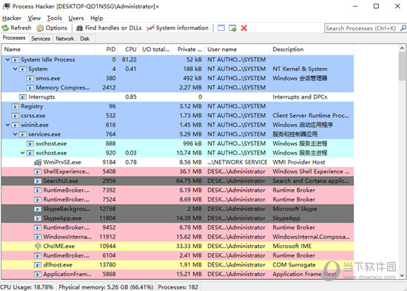Collapse the wininit.exe tree node
Image resolution: width=407 pixels, height=291 pixels.
tap(8, 125)
